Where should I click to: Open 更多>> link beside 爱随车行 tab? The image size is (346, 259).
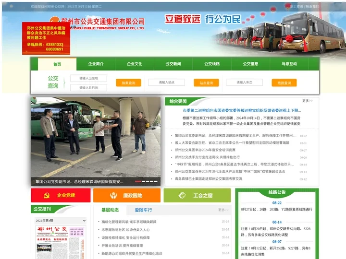click(x=223, y=210)
